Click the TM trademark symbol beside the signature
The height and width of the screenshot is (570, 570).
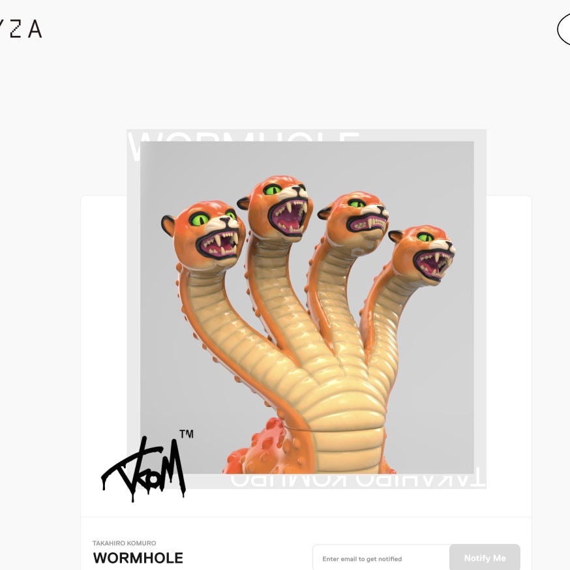(187, 434)
